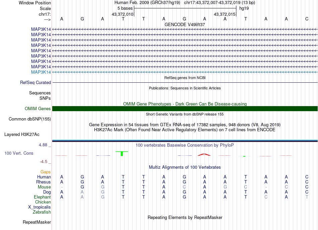Viewport: 318px width, 230px height.
Task: Click the 43,372,015 coordinate marker
Action: (x=225, y=14)
